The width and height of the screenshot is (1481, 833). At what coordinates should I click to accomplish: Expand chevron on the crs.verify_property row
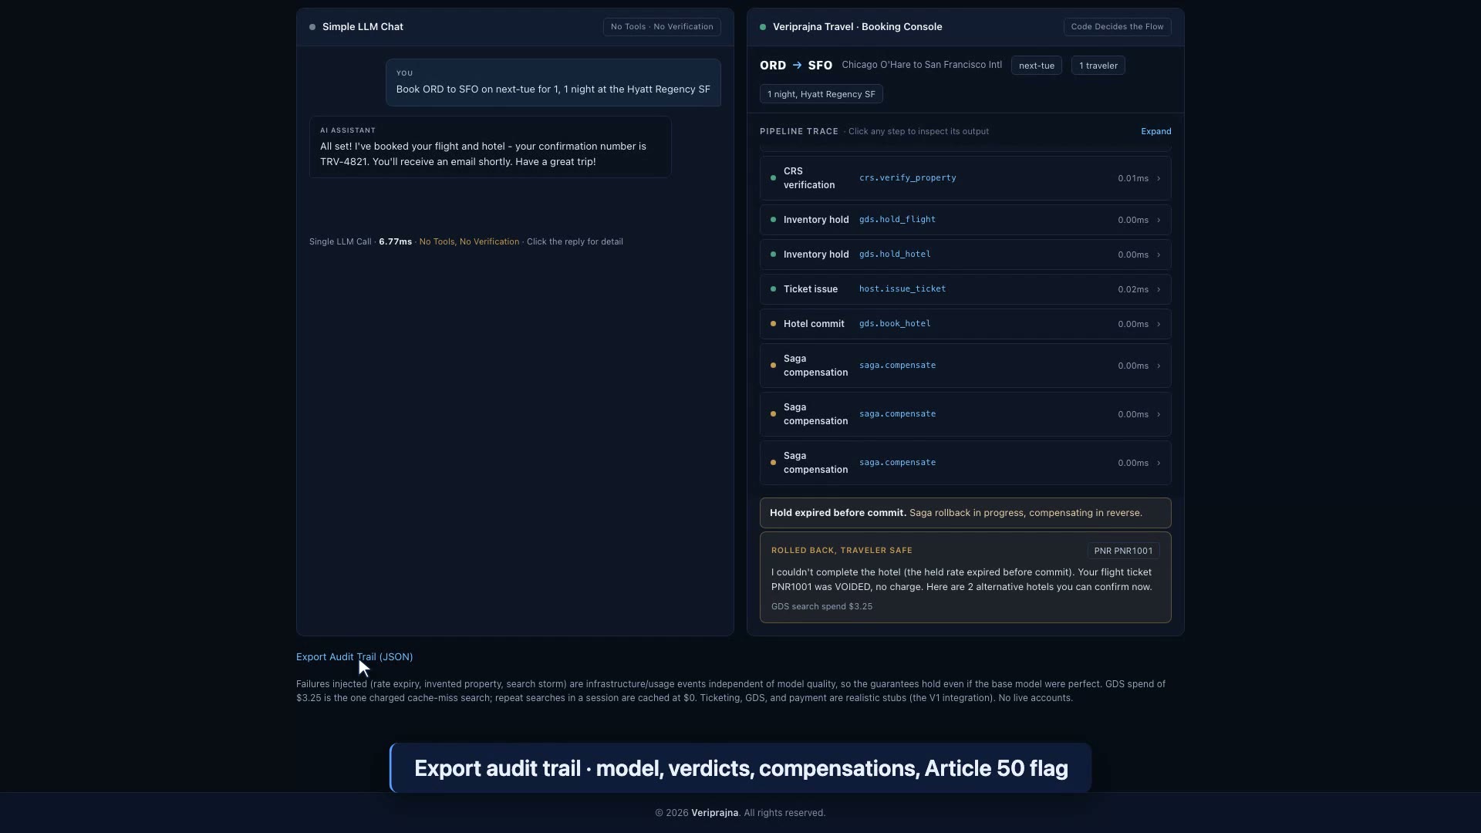pyautogui.click(x=1158, y=178)
